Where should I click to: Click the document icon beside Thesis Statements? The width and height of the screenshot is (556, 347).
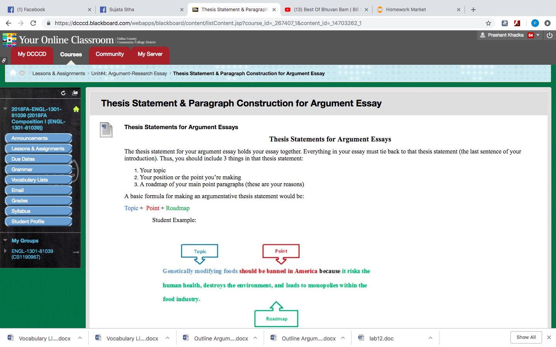point(106,130)
